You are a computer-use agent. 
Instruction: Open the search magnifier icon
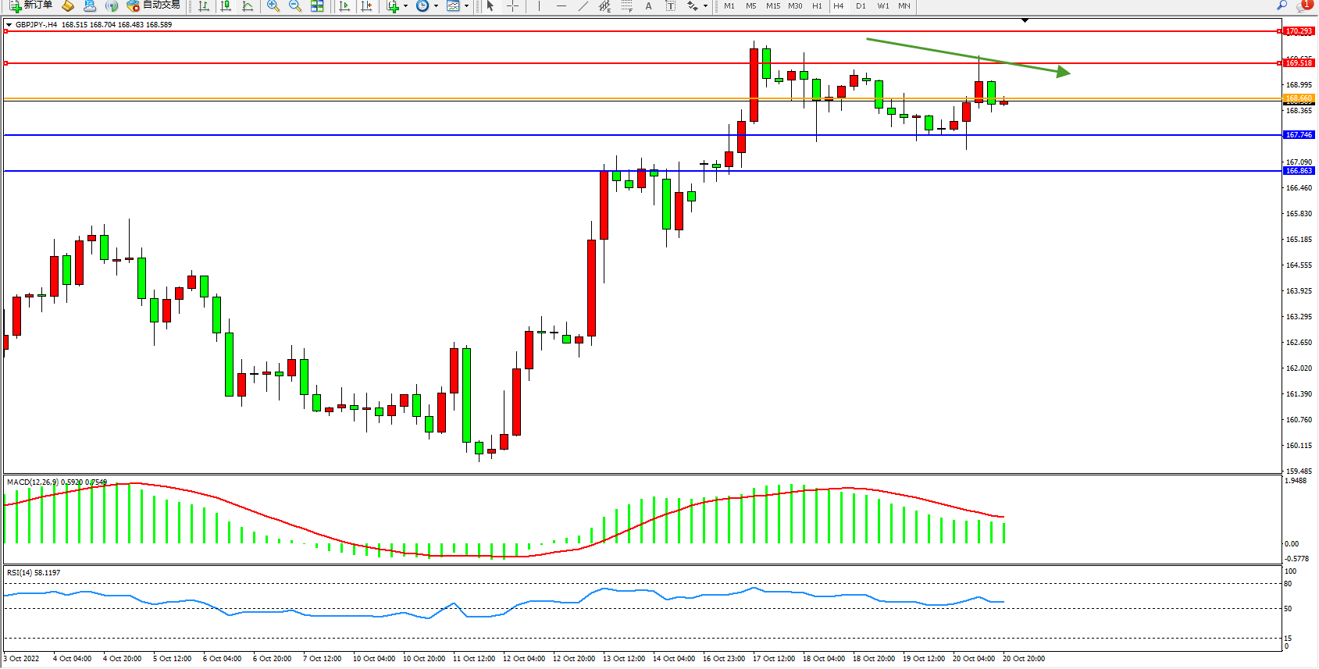tap(1282, 5)
